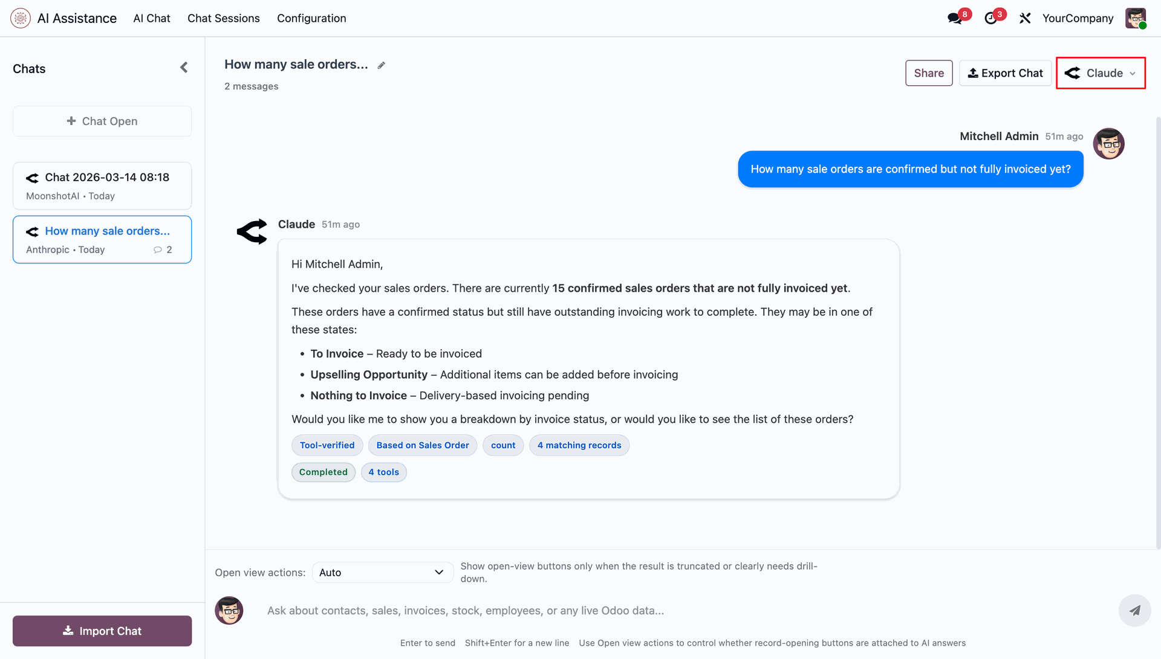Screen dimensions: 1161x659
Task: Switch company via YourCompany selector
Action: point(1078,18)
